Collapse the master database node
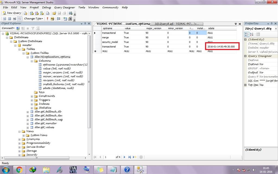 pyautogui.click(x=15, y=45)
